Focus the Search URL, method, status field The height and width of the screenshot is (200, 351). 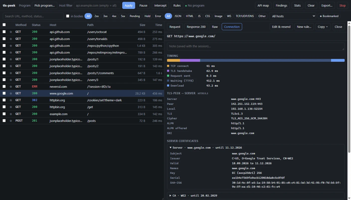pos(33,16)
